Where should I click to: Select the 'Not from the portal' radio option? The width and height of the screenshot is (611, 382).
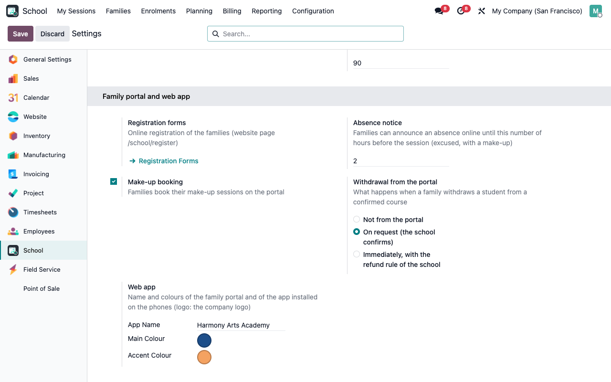point(357,219)
